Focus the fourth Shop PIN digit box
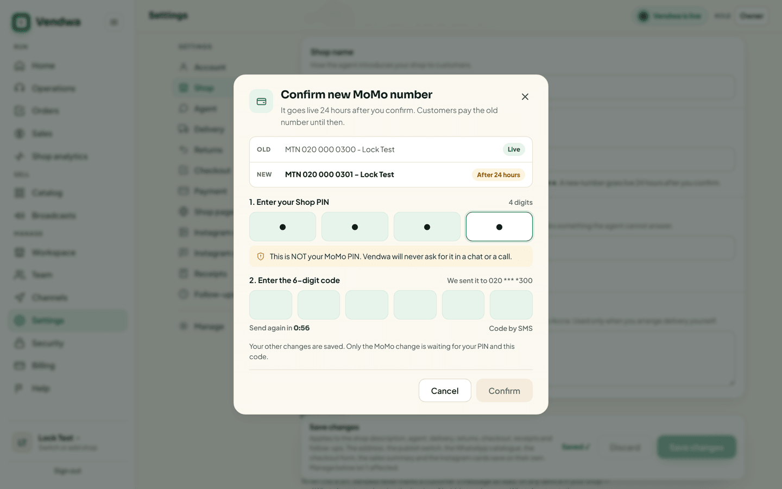The image size is (782, 489). click(x=499, y=227)
